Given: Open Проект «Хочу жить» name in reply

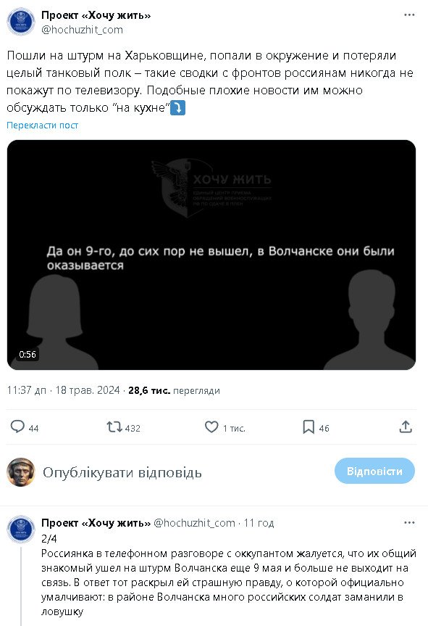Looking at the screenshot, I should click(96, 522).
